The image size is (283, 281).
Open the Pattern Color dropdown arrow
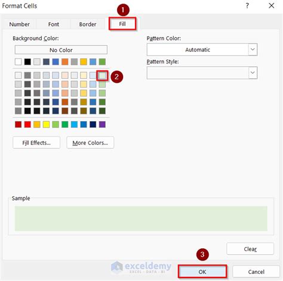coord(253,50)
